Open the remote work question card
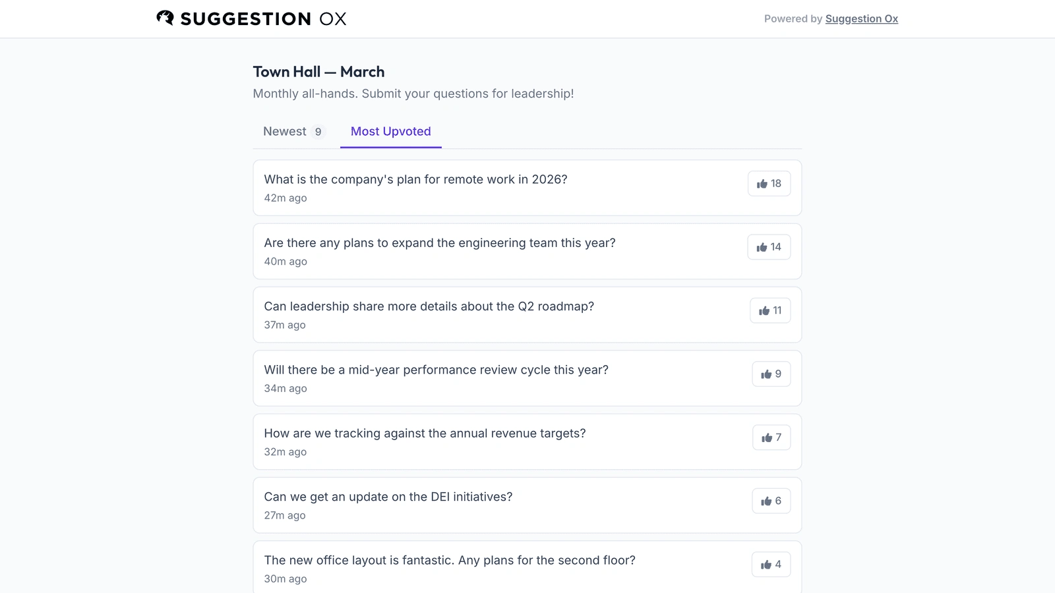The image size is (1055, 593). 527,188
